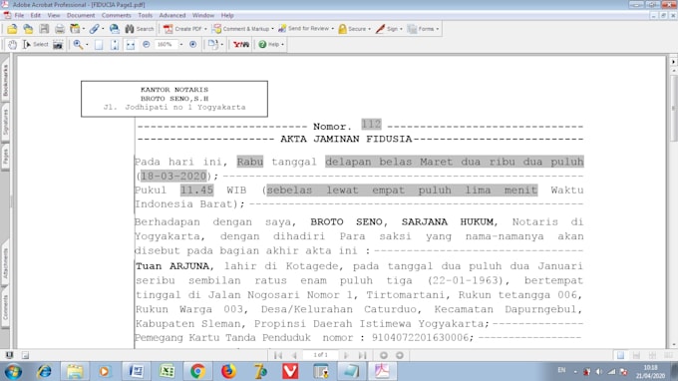The width and height of the screenshot is (678, 381).
Task: Go to last page arrow
Action: [x=362, y=355]
